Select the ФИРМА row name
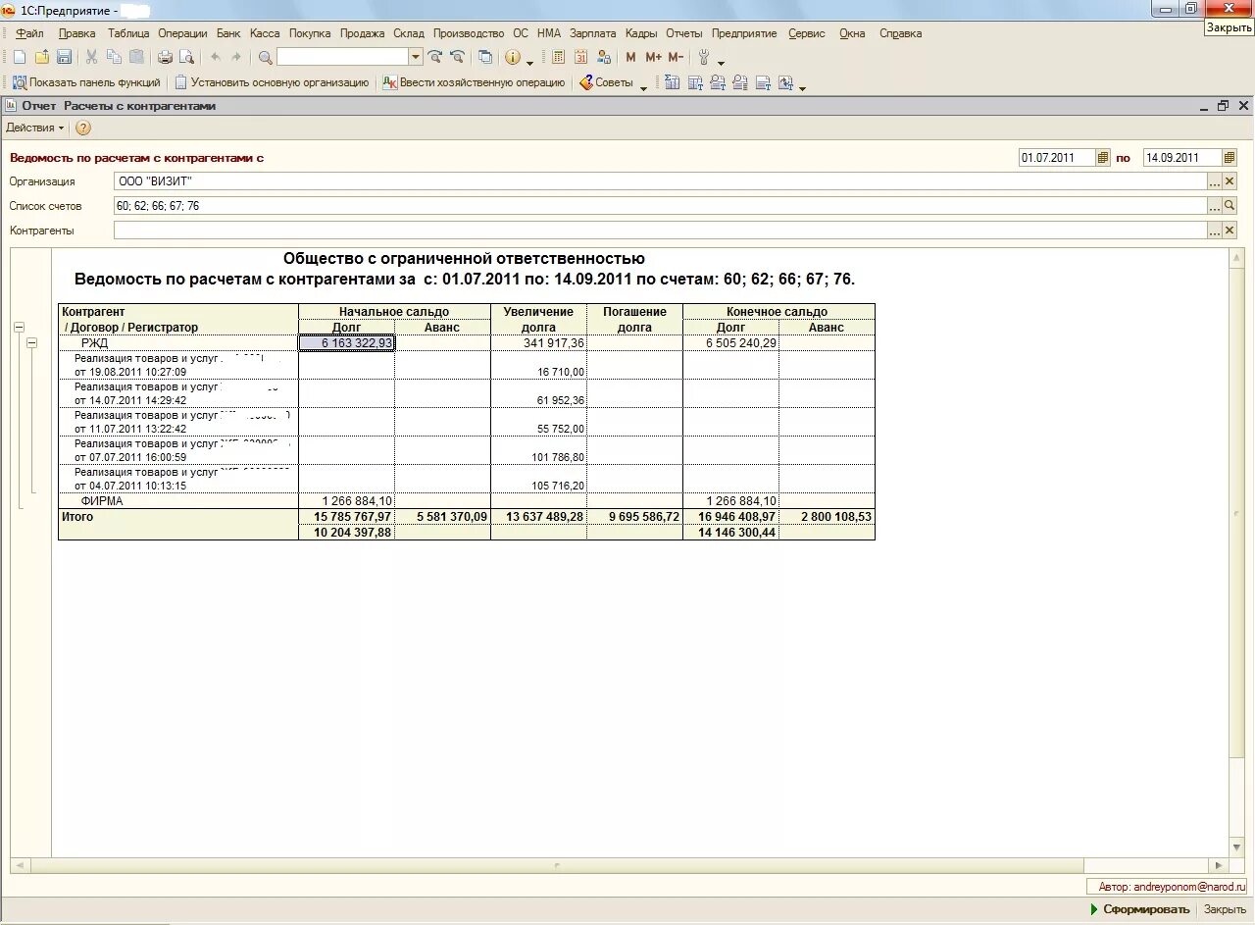The width and height of the screenshot is (1255, 925). [102, 501]
